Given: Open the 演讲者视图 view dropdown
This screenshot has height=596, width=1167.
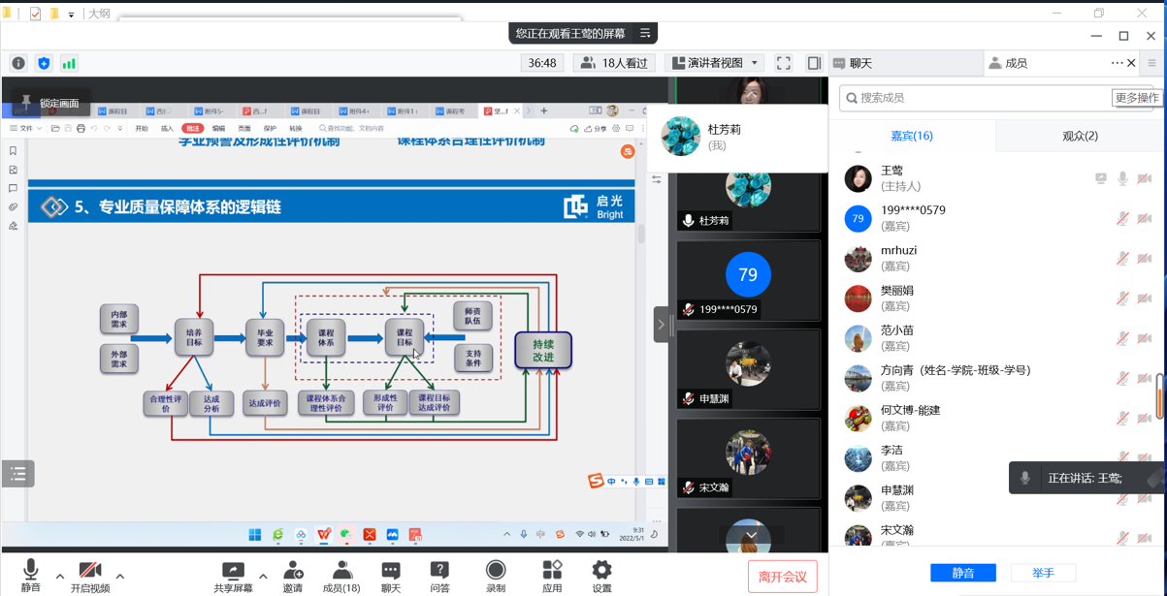Looking at the screenshot, I should (716, 63).
